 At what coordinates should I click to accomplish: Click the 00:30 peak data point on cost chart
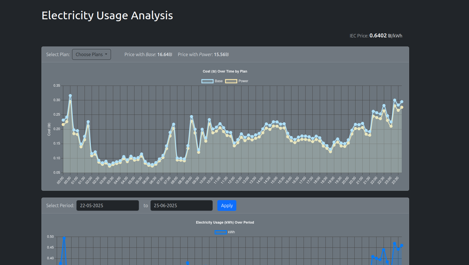70,96
